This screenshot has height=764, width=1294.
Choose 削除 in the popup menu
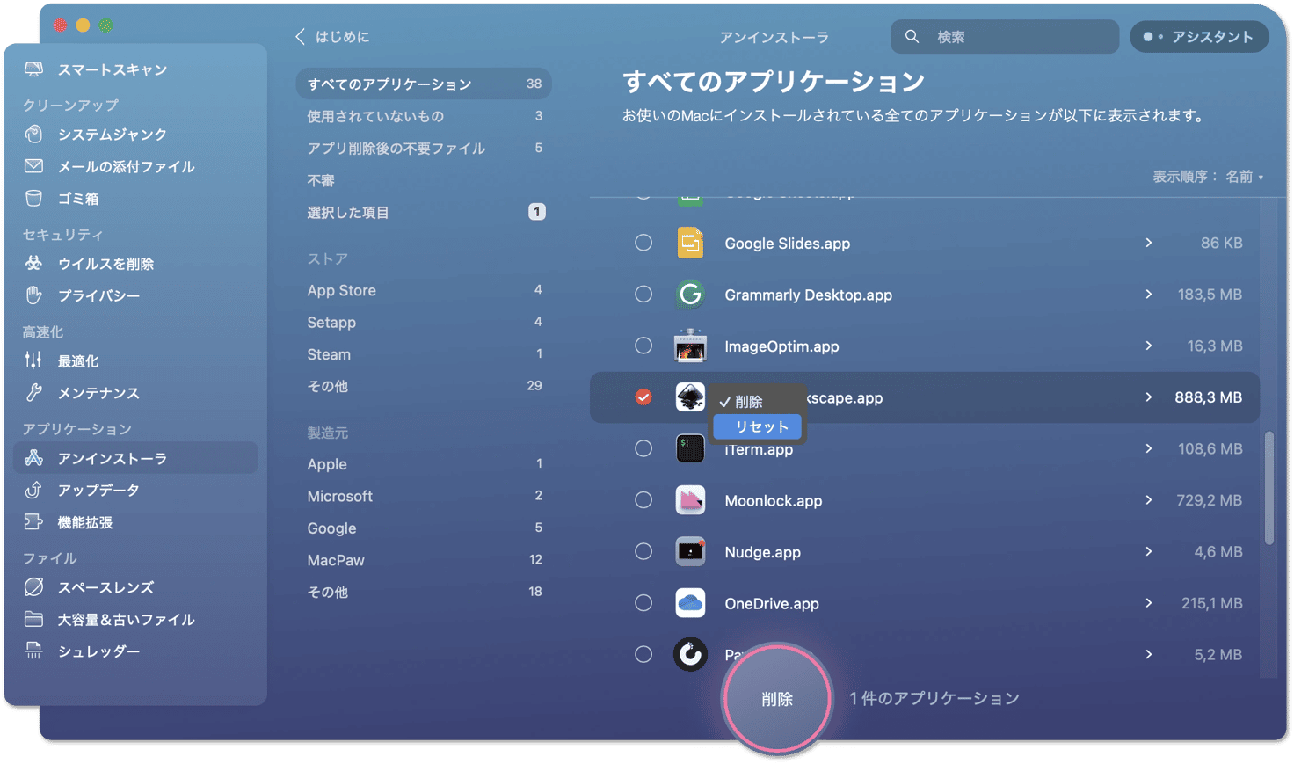tap(758, 402)
